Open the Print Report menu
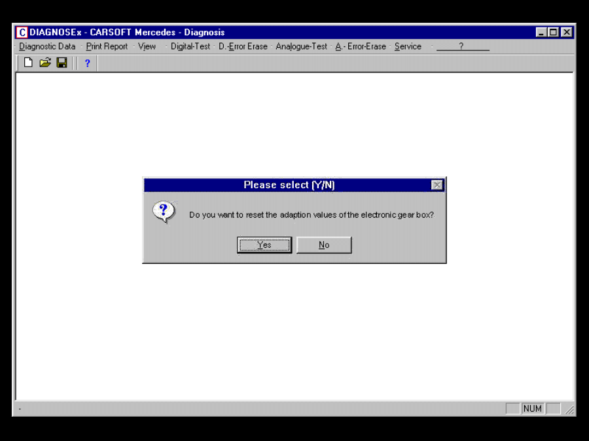 pos(106,46)
